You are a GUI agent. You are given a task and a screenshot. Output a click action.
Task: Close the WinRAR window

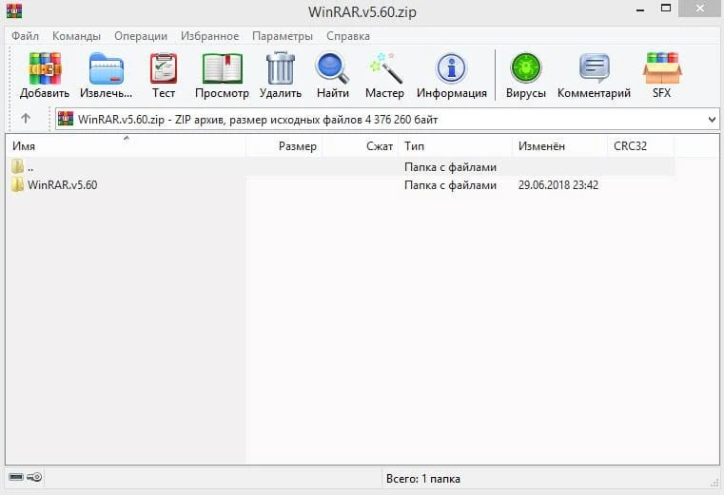click(700, 9)
